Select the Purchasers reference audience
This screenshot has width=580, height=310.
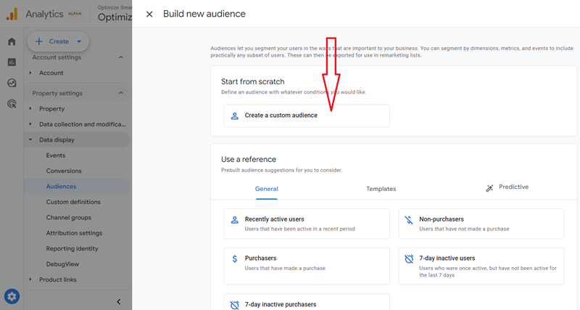307,266
